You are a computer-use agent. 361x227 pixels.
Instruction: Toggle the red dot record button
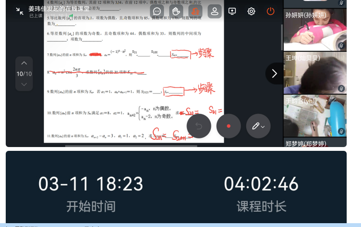pyautogui.click(x=229, y=126)
